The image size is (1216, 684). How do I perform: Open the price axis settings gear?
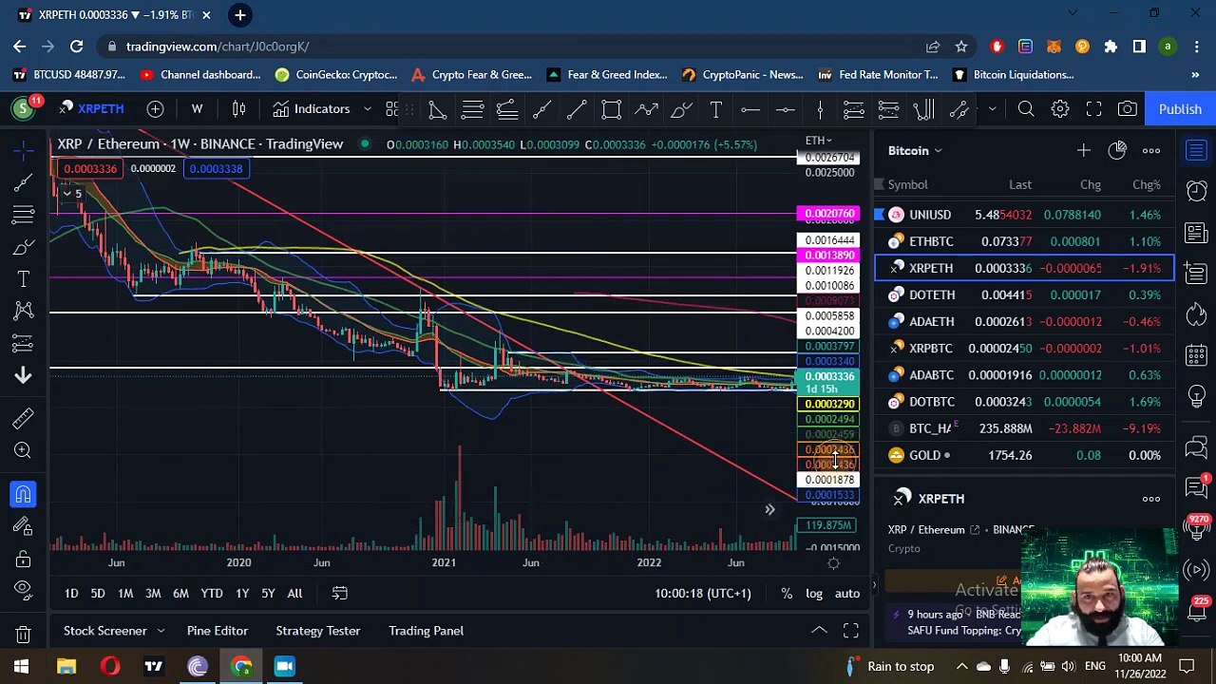[x=833, y=563]
